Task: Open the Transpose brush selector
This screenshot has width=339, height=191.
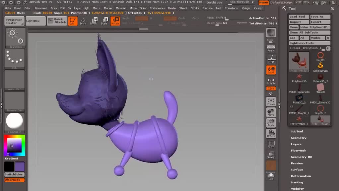Action: pyautogui.click(x=15, y=38)
